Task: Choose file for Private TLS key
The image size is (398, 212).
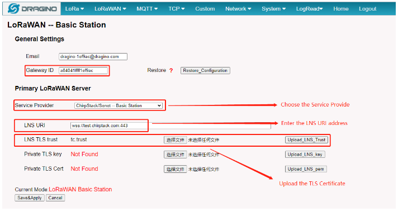Action: 175,155
